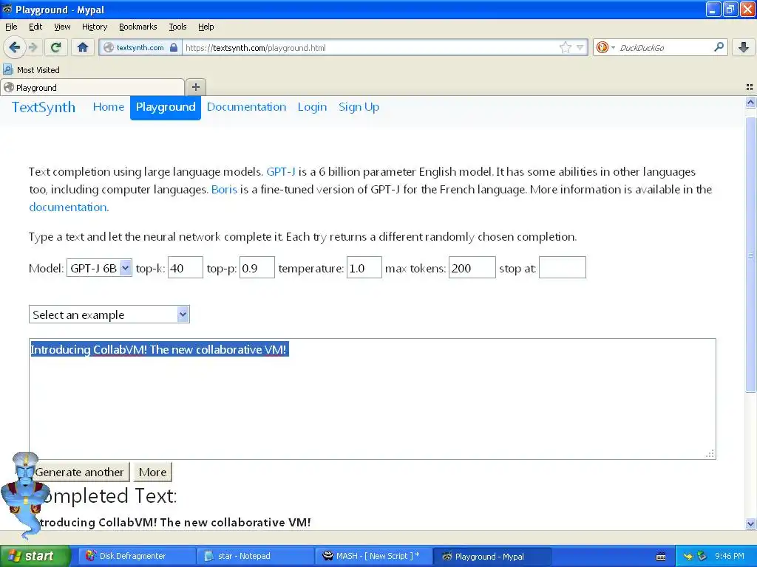This screenshot has width=757, height=567.
Task: Open the Most Visited bookmarks folder
Action: tap(31, 70)
